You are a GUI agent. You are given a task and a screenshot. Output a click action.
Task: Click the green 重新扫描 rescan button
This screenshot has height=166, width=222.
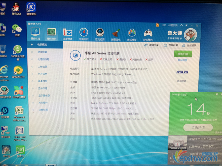tap(183, 54)
